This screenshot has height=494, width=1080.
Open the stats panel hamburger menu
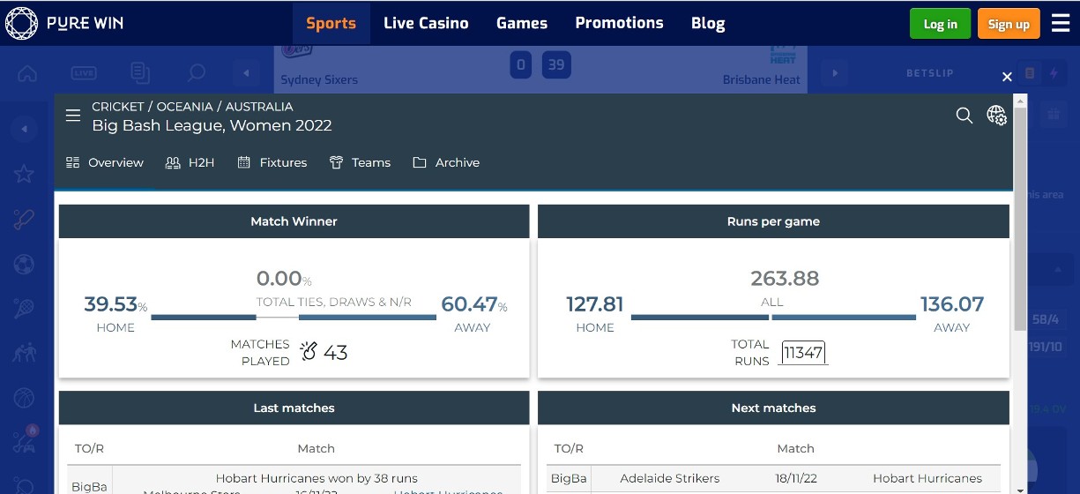[x=73, y=116]
